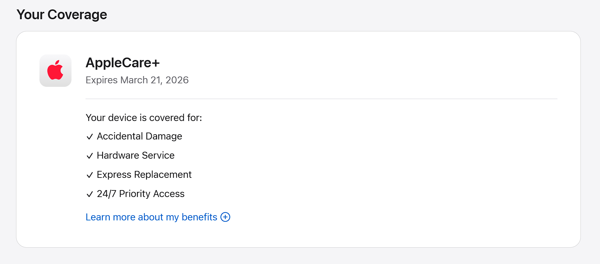This screenshot has width=600, height=264.
Task: Select the 24/7 Priority Access label
Action: 141,194
